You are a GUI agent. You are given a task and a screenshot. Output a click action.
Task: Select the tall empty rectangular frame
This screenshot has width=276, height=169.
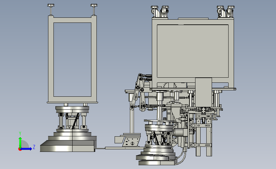[72, 59]
